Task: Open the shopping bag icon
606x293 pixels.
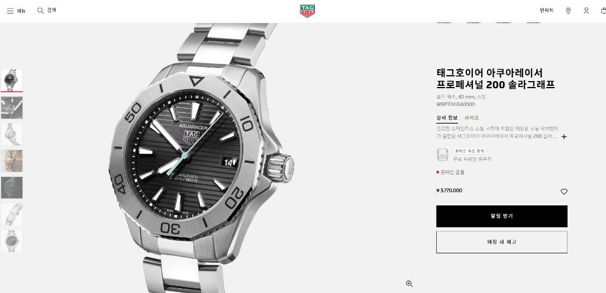Action: point(603,11)
